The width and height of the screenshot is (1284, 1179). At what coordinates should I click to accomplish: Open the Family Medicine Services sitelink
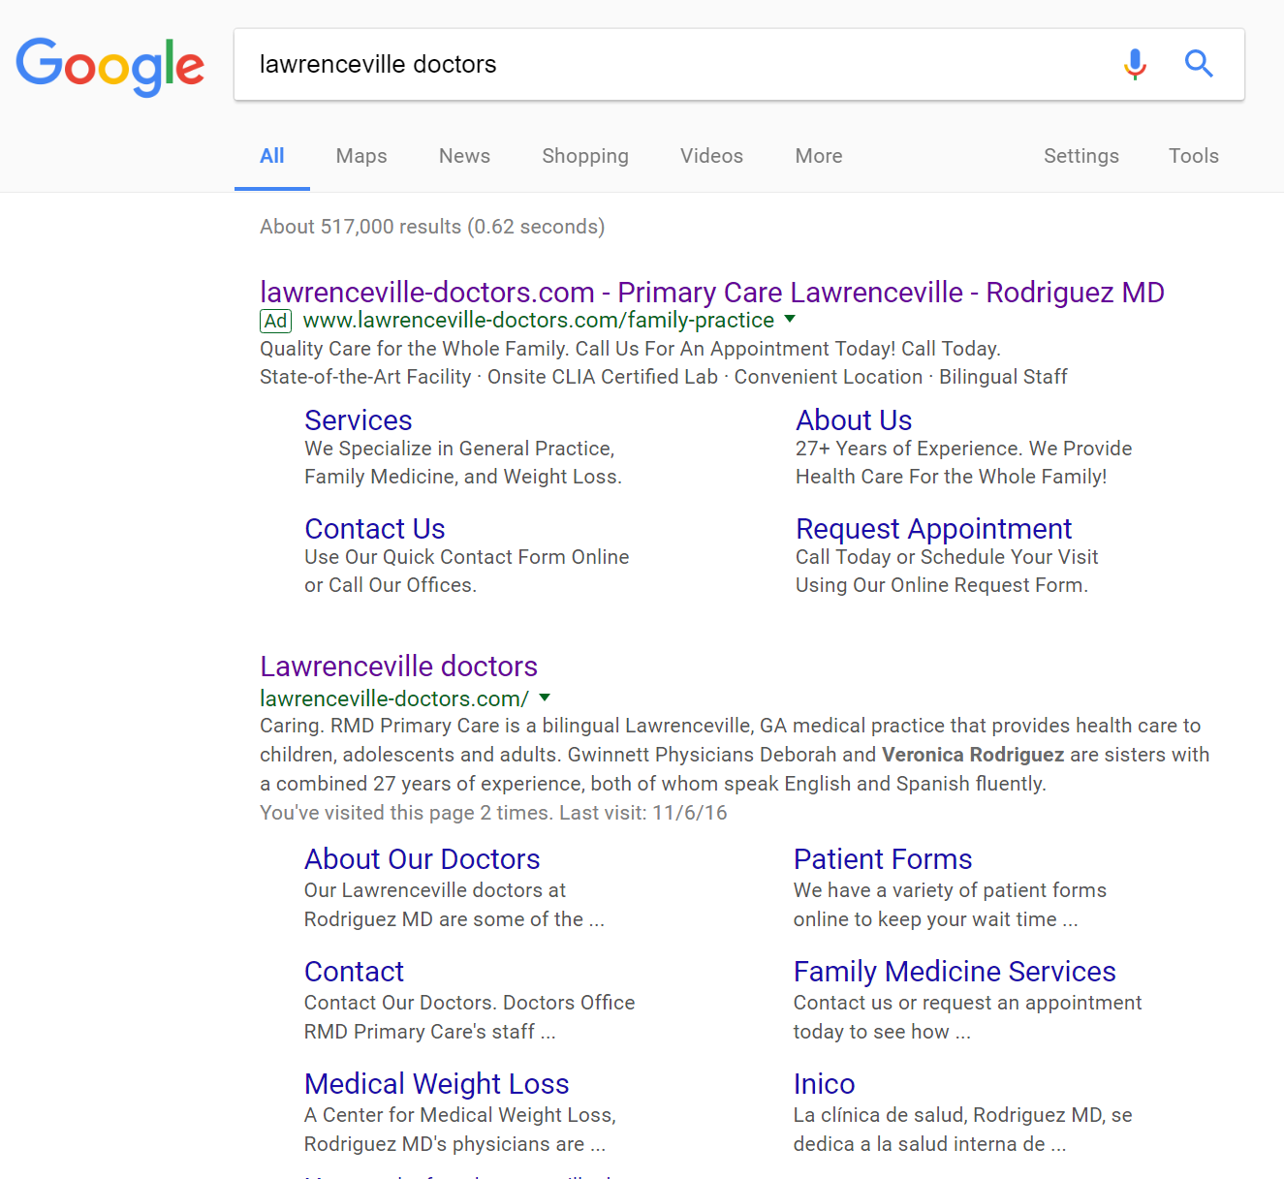click(x=955, y=972)
